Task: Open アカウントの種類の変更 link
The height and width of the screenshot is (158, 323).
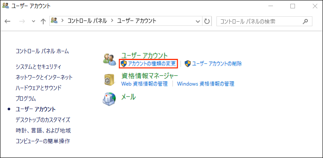Action: (x=152, y=63)
